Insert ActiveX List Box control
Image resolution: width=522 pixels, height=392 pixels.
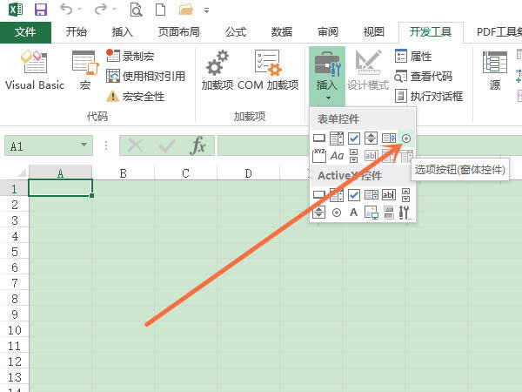[x=371, y=194]
